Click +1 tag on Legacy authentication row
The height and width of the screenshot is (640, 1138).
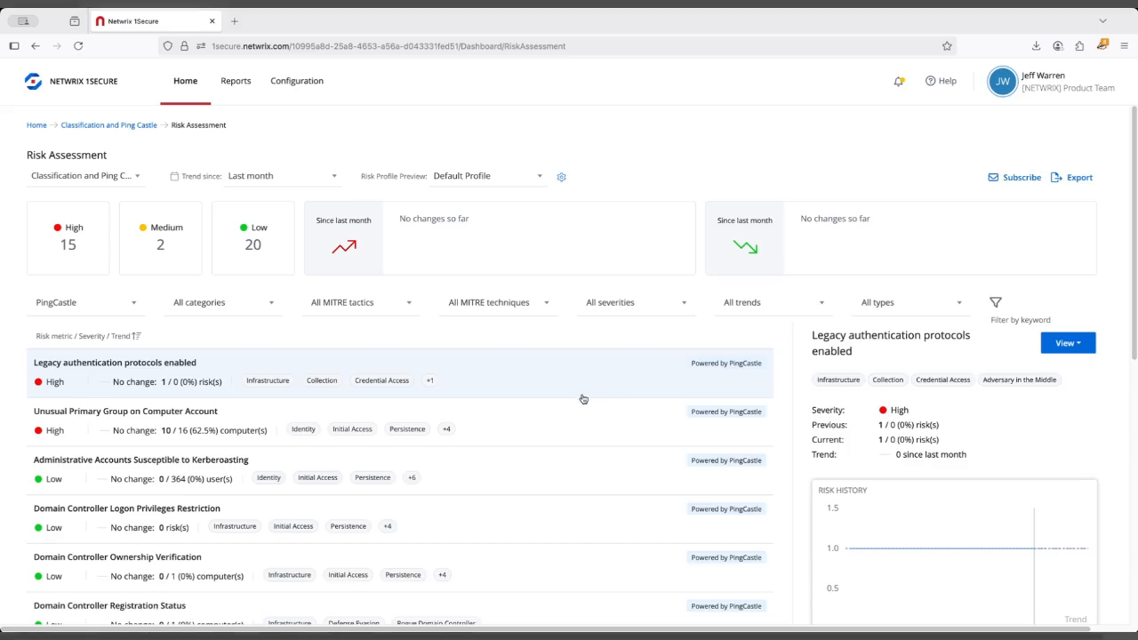(429, 380)
